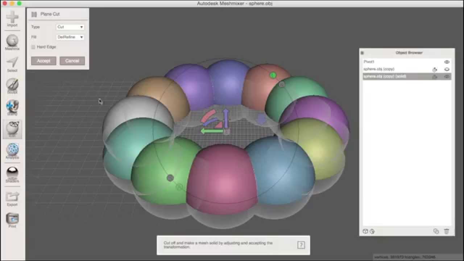Click the blue up-arrow gizmo handle
This screenshot has height=261, width=464.
[x=225, y=117]
